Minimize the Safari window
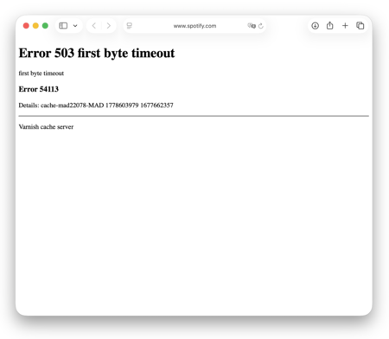Image resolution: width=389 pixels, height=339 pixels. coord(35,26)
